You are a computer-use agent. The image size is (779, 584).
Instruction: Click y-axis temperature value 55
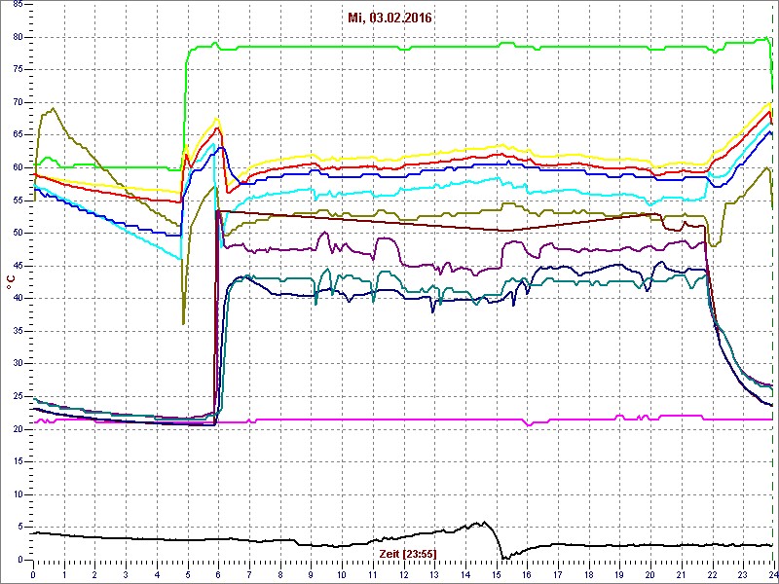pos(16,201)
